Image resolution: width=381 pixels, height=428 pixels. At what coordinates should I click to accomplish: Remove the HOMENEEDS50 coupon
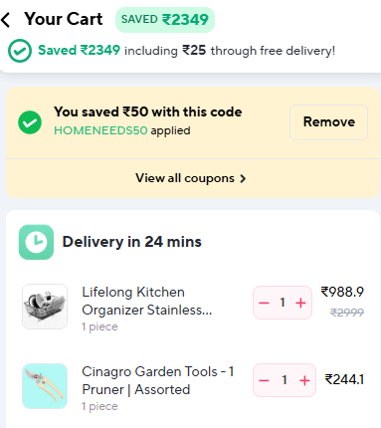point(328,122)
